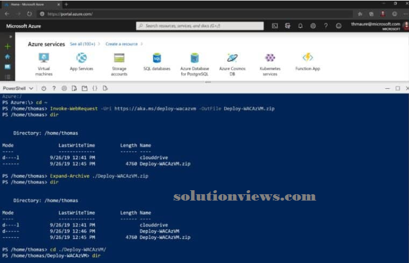Expand the left sidebar chevron
Image resolution: width=409 pixels, height=263 pixels.
(10, 37)
